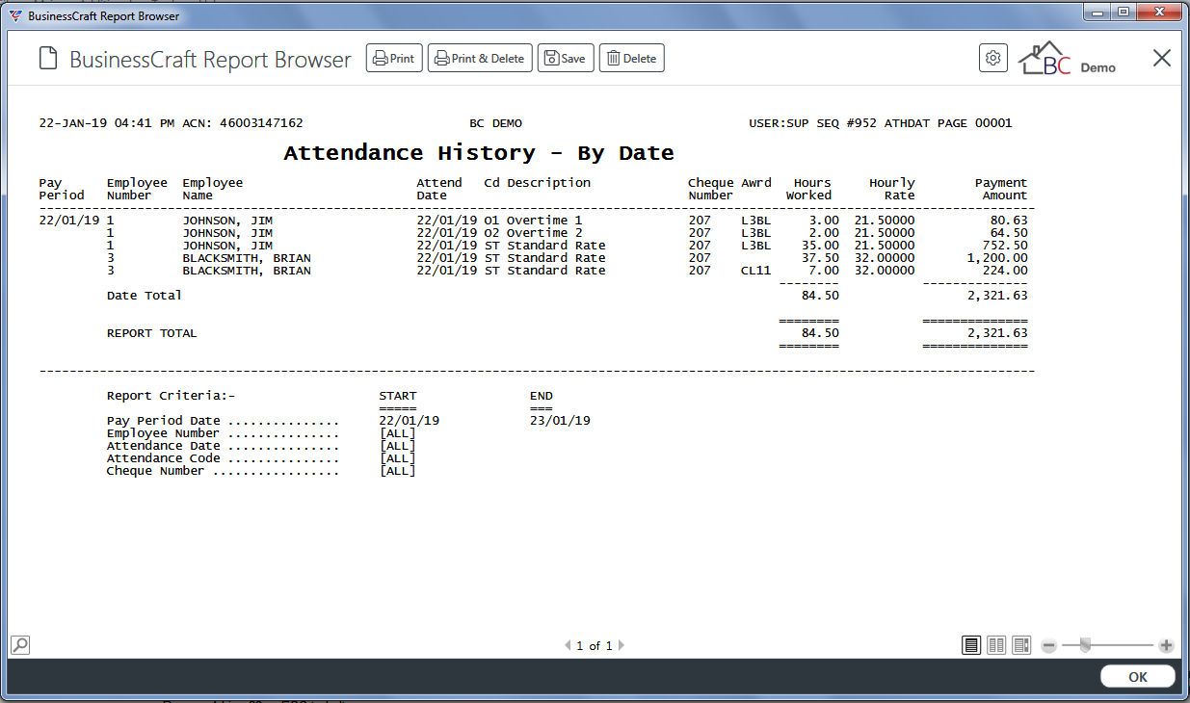Click the magnifier search icon at bottom left
Screen dimensions: 1190x703
(x=20, y=645)
